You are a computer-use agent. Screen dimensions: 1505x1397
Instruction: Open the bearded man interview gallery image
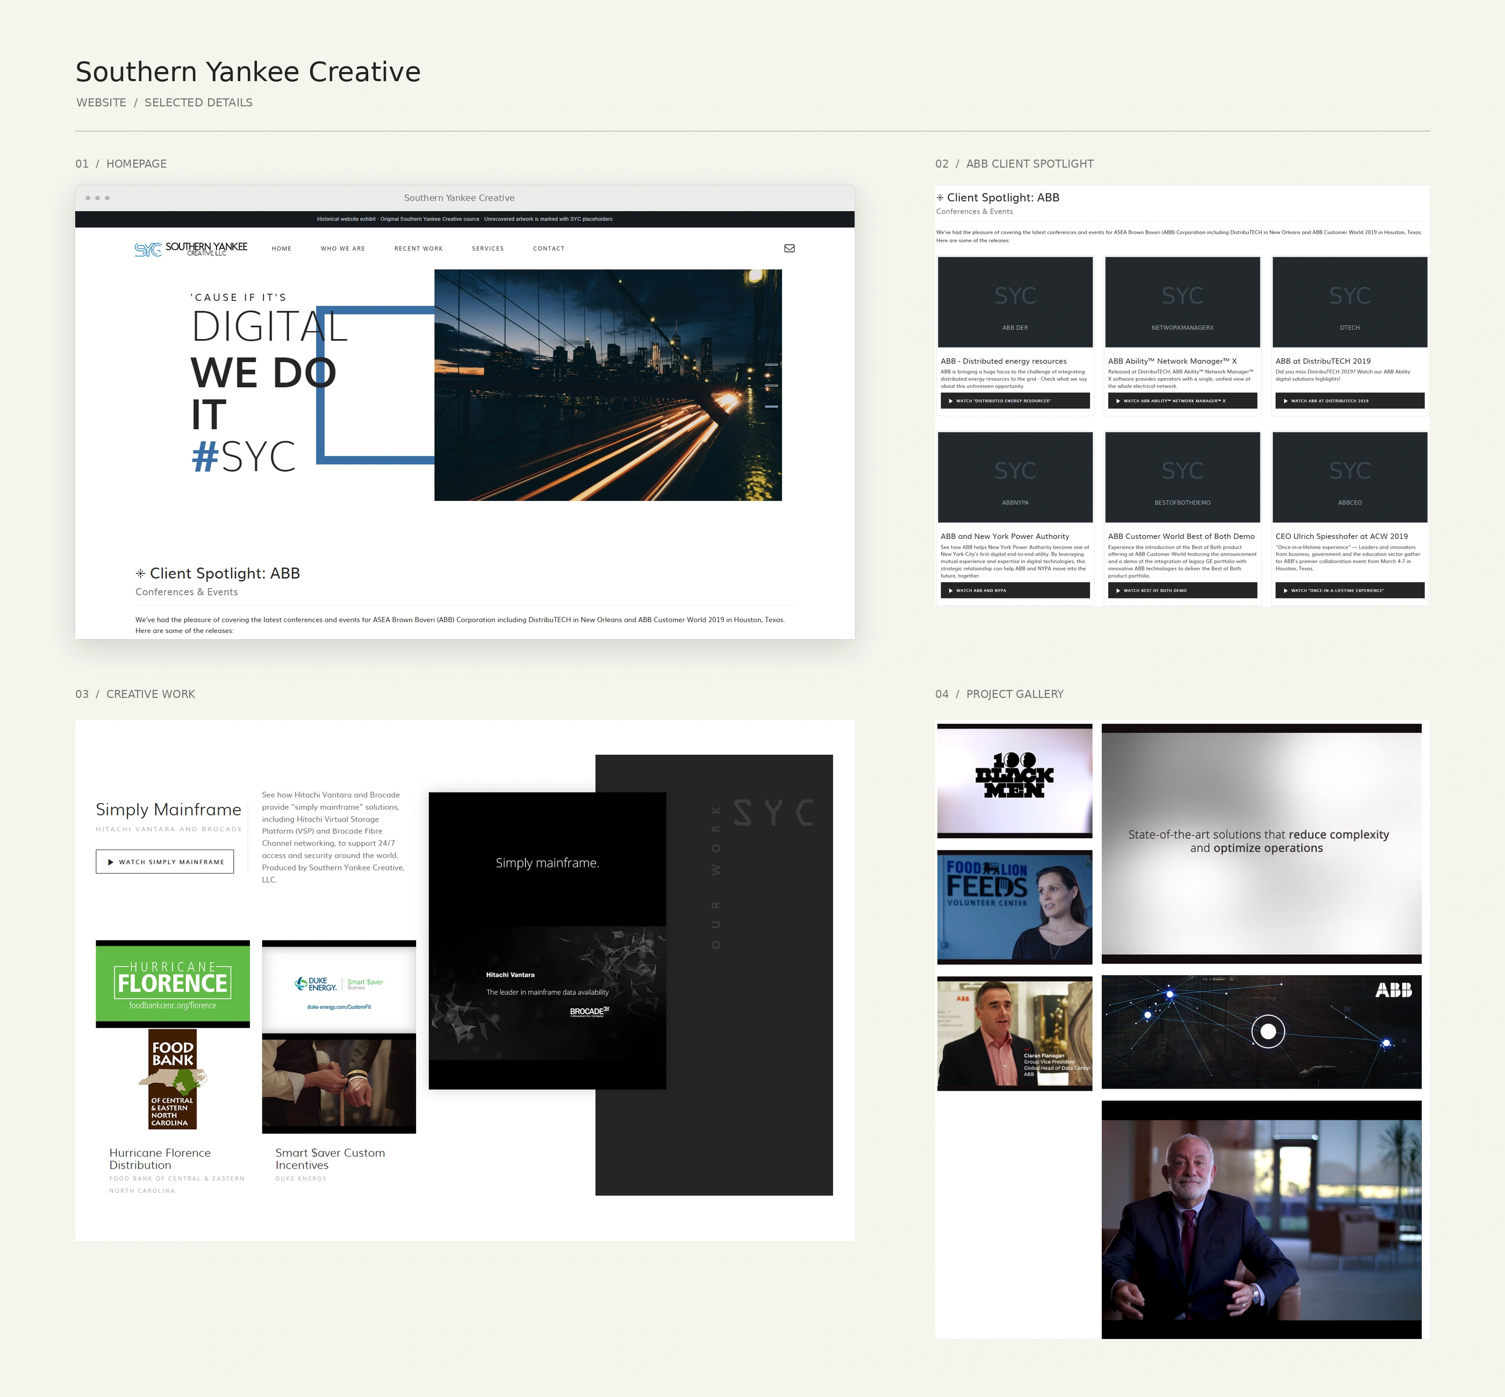tap(1261, 1219)
